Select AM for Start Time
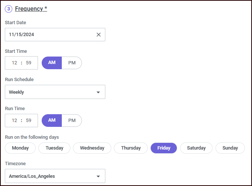 point(52,63)
